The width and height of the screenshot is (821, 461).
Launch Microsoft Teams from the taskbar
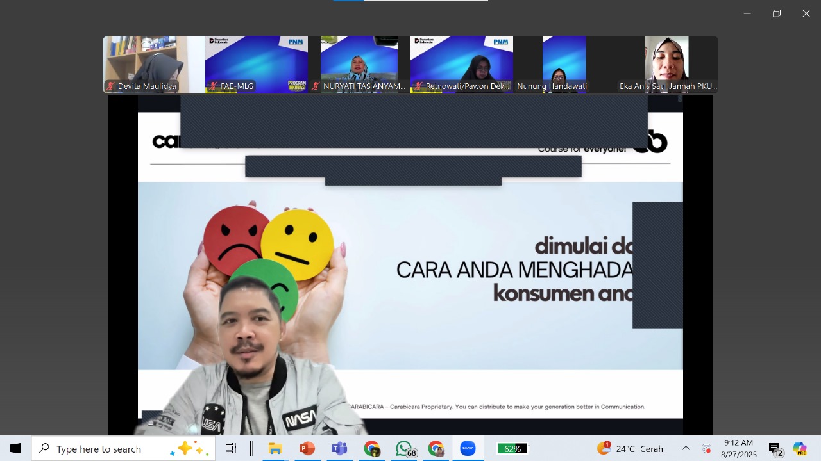(x=339, y=449)
